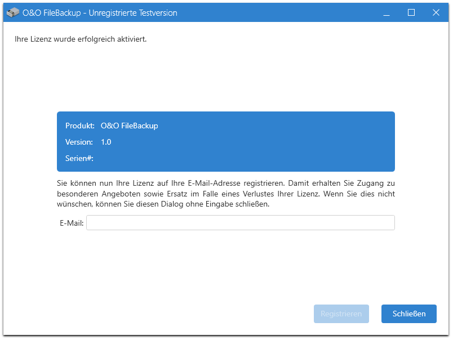Click 'E-Mail-Adresse' words in the description paragraph
This screenshot has width=453, height=340.
(x=214, y=184)
